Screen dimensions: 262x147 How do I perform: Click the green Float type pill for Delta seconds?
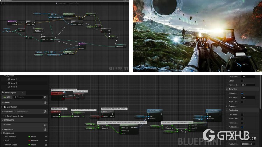(29, 137)
